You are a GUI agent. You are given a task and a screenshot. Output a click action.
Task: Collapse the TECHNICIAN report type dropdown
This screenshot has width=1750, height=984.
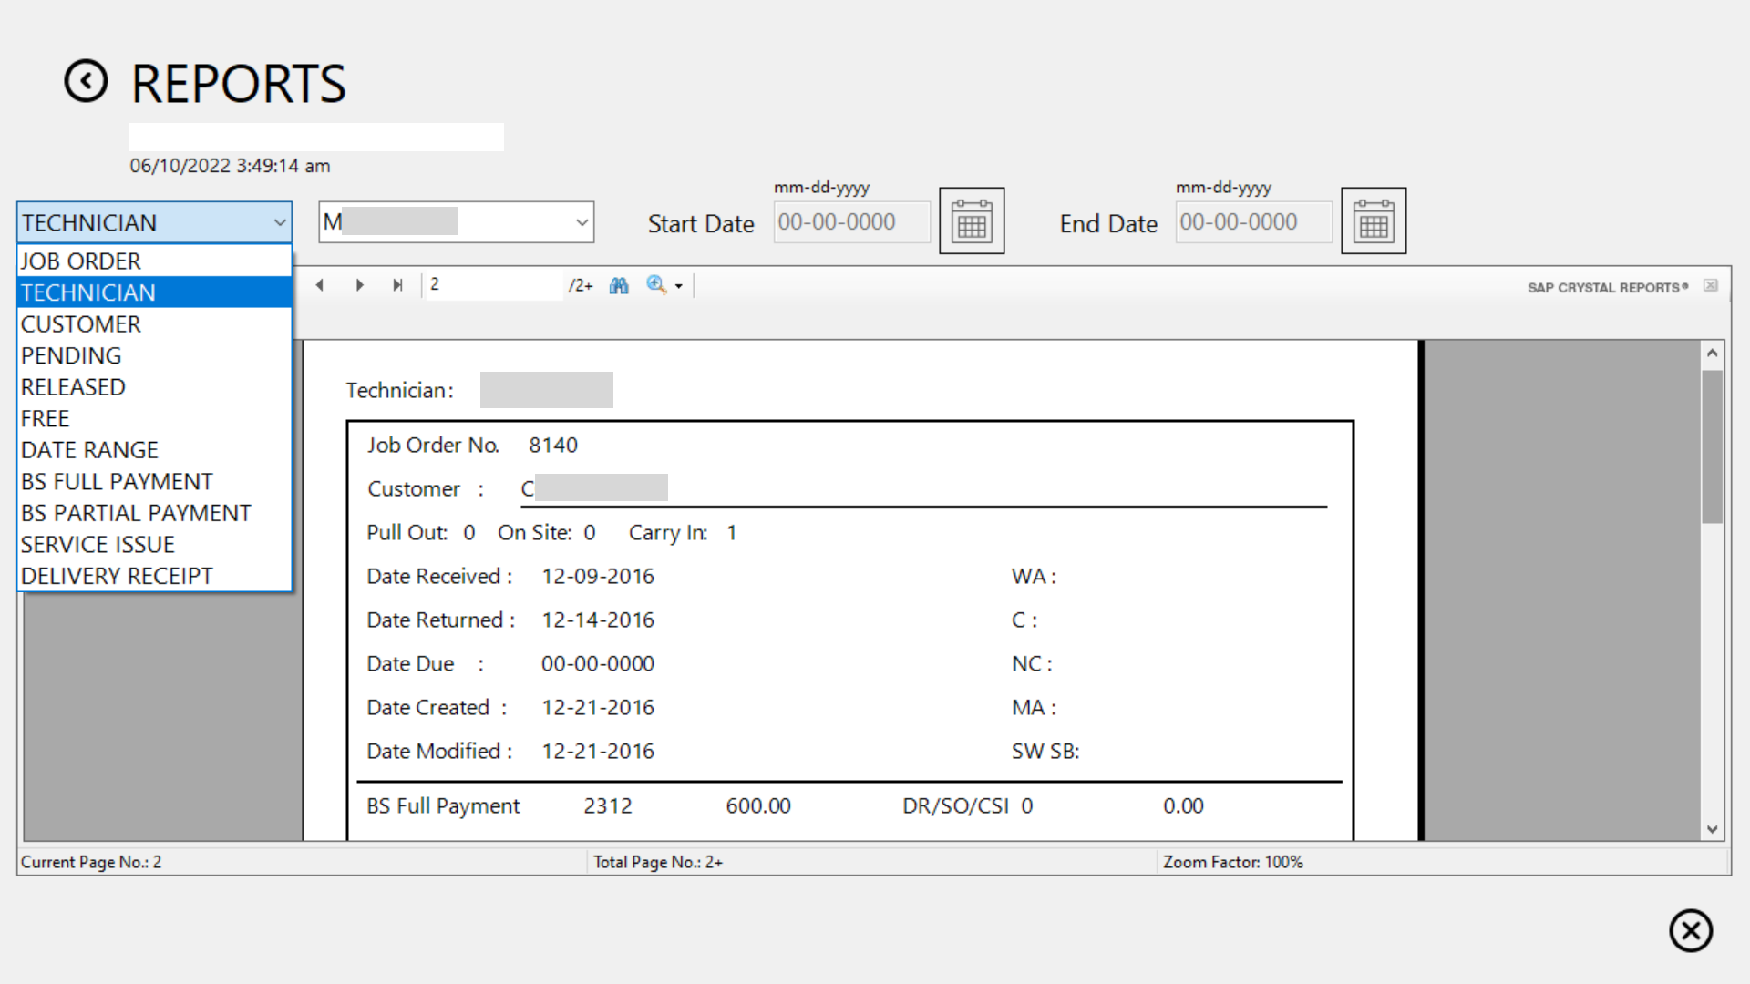280,222
